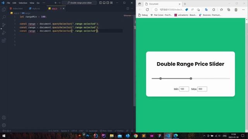
Task: Click the line and column indicator in status bar
Action: pos(53,131)
